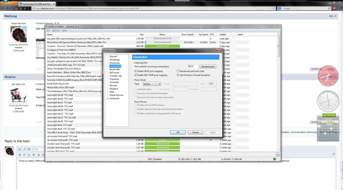Open the Options menu in µTorrent
Image resolution: width=343 pixels, height=190 pixels.
[56, 30]
